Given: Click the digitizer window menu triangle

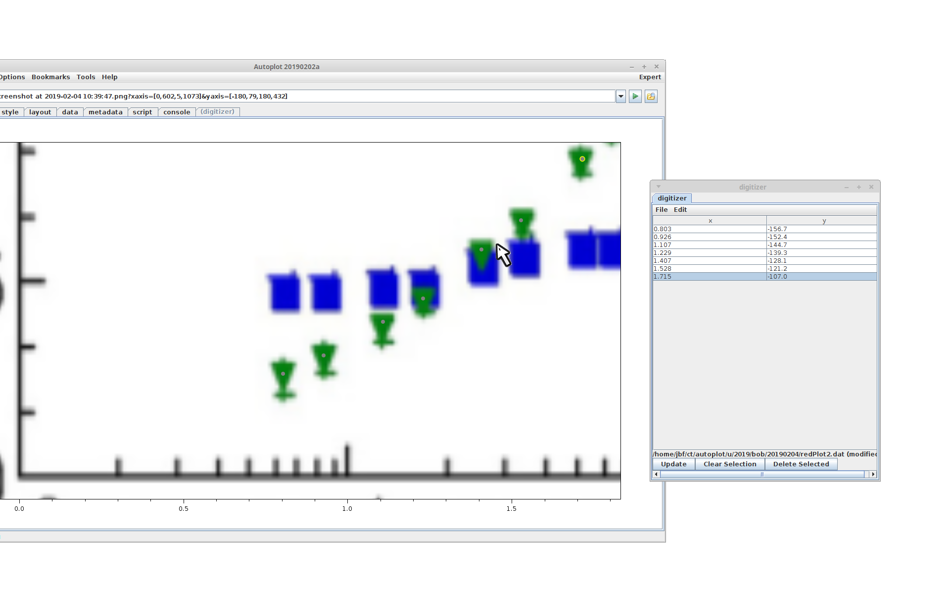Looking at the screenshot, I should (x=659, y=187).
